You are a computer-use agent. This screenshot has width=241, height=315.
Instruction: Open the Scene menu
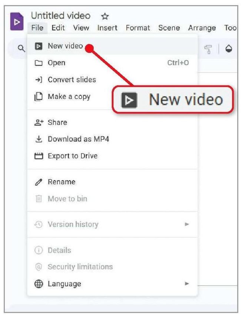pos(169,28)
